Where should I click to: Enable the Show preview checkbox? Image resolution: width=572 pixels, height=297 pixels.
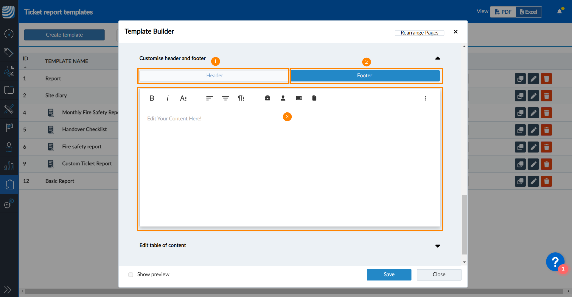(131, 274)
